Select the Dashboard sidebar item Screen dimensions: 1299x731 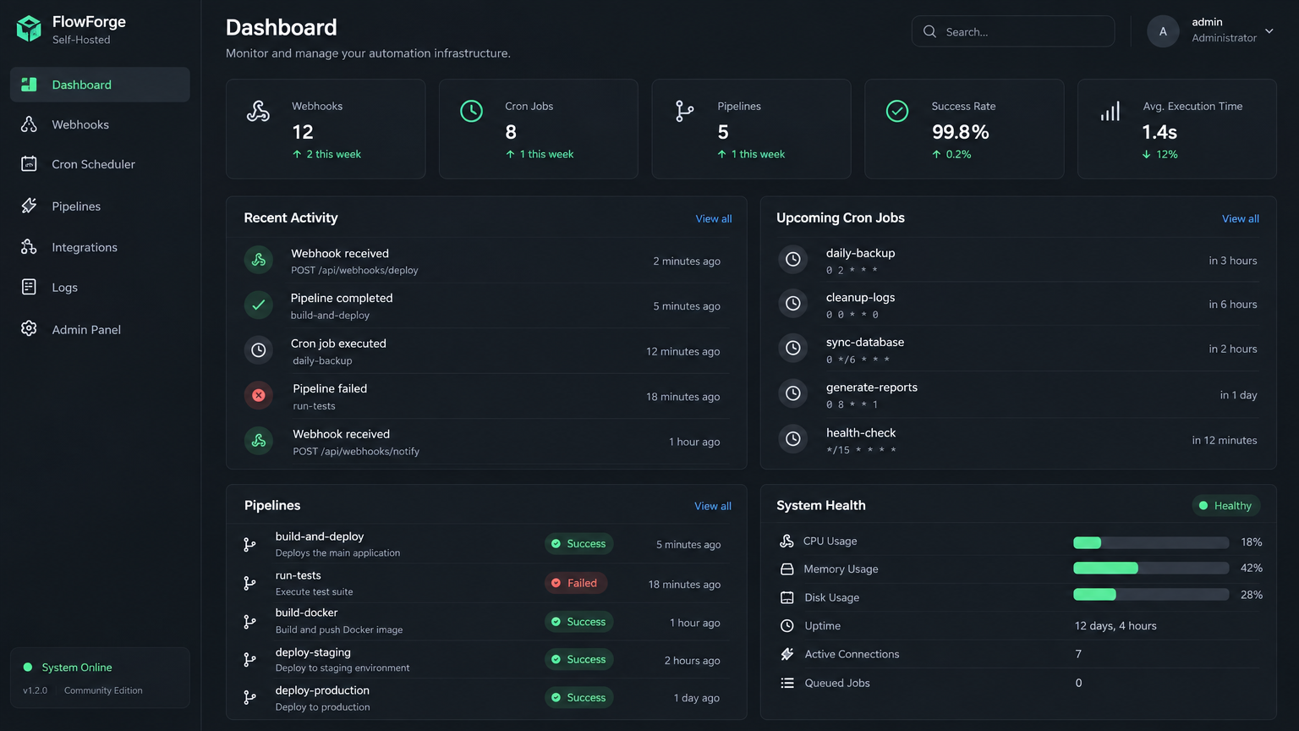pyautogui.click(x=100, y=85)
